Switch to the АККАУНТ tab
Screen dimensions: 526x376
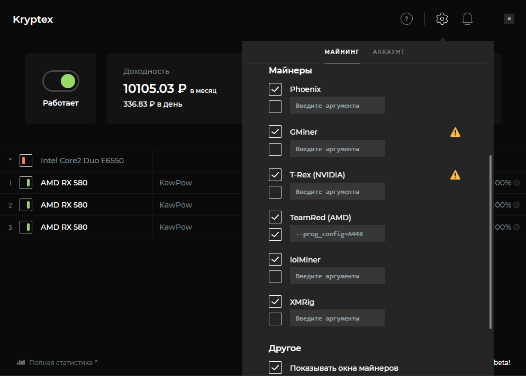(389, 52)
